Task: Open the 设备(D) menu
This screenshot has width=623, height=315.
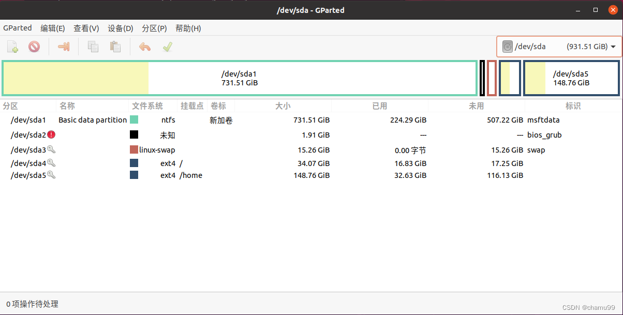Action: [121, 28]
